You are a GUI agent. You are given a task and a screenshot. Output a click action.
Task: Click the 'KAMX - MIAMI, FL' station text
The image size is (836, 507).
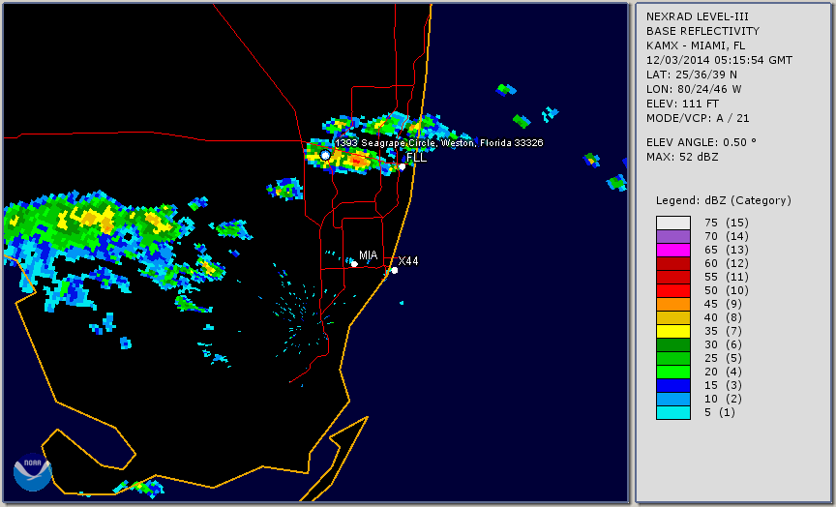click(696, 45)
